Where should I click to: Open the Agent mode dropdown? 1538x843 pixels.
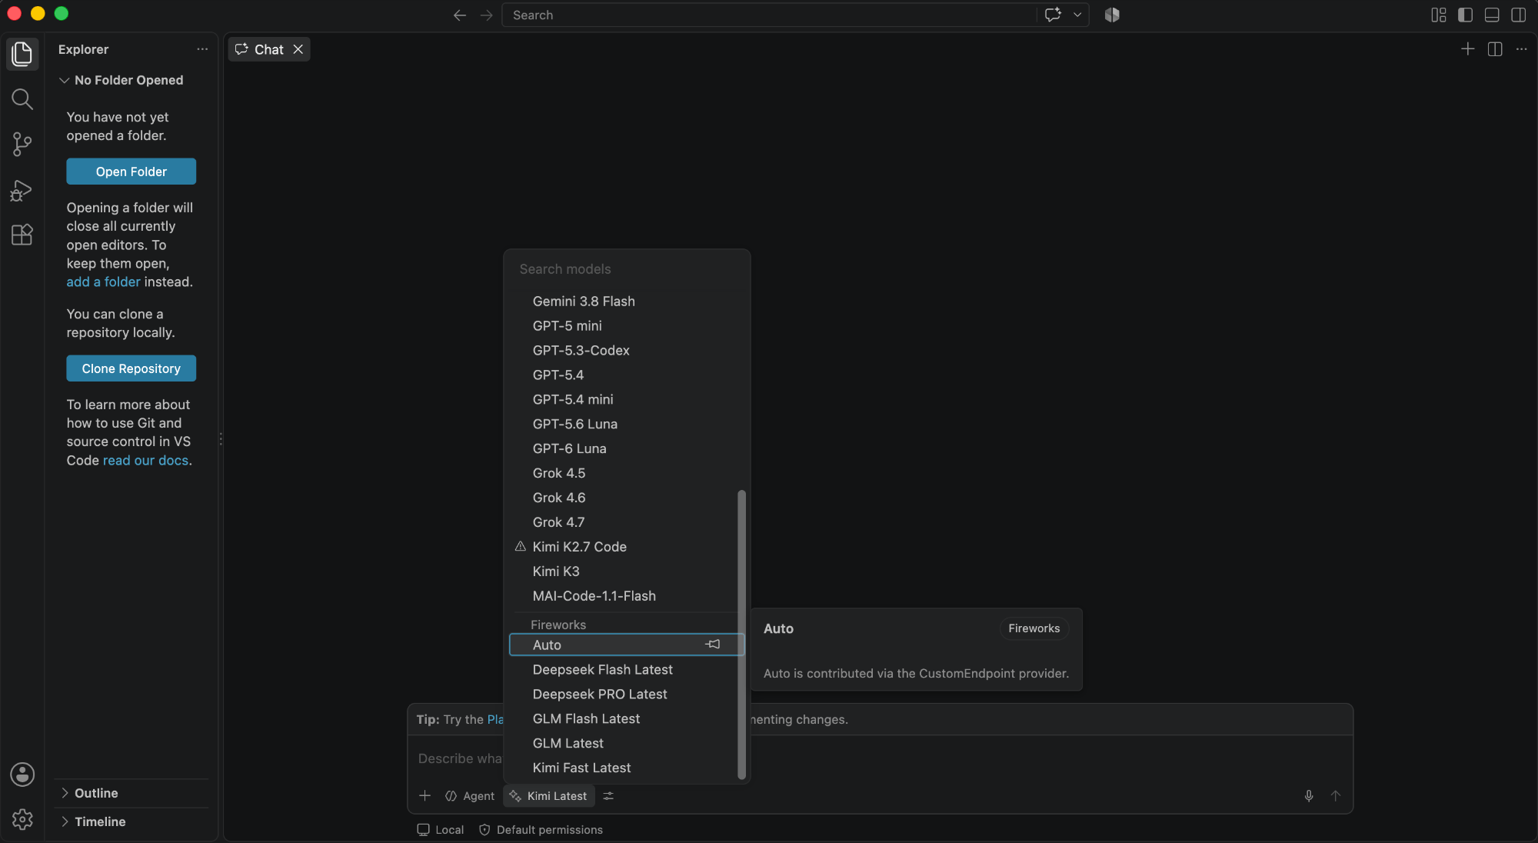[x=470, y=796]
